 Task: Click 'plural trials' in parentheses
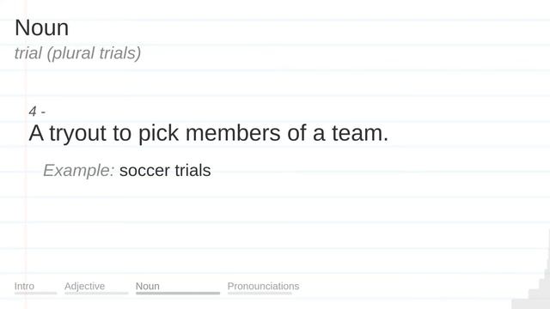pos(94,53)
